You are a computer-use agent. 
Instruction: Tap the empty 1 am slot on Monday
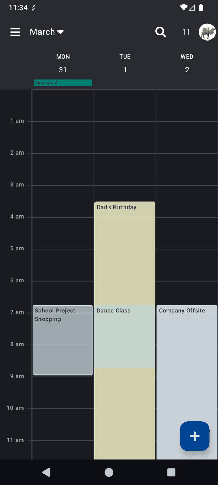click(63, 137)
